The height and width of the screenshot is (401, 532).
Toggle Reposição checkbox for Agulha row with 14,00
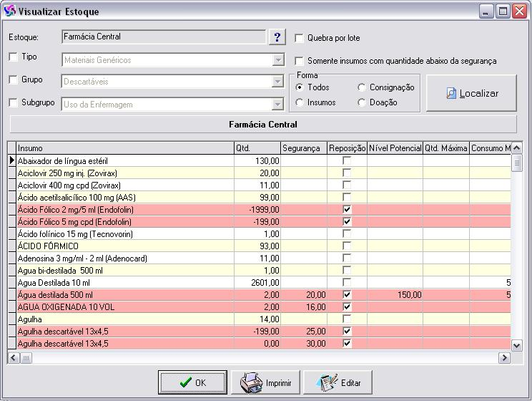click(347, 319)
